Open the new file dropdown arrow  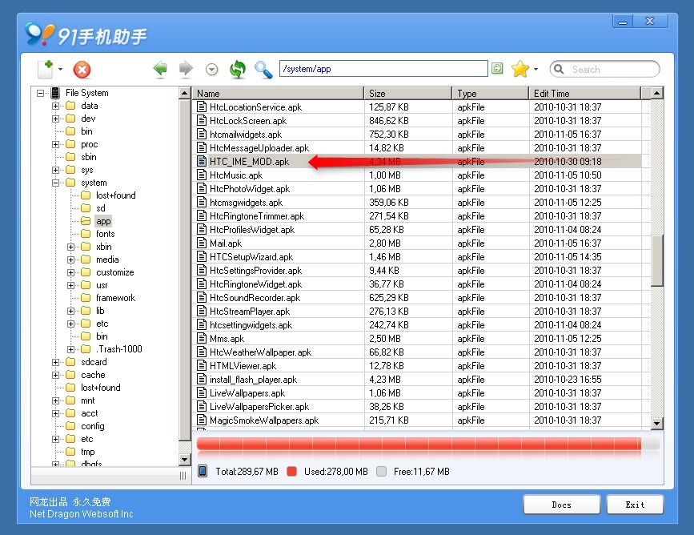point(60,69)
